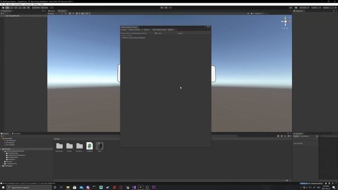Select the Built In Data group row

(x=165, y=35)
